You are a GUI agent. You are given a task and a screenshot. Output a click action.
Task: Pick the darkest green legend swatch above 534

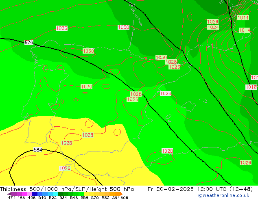click(60, 194)
